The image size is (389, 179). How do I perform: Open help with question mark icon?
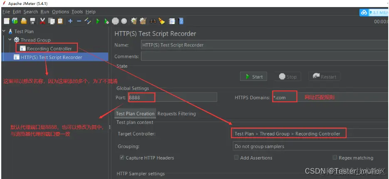click(x=181, y=21)
